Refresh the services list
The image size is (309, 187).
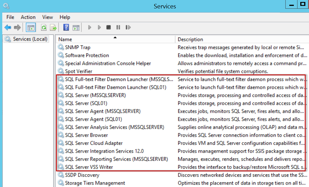(44, 27)
